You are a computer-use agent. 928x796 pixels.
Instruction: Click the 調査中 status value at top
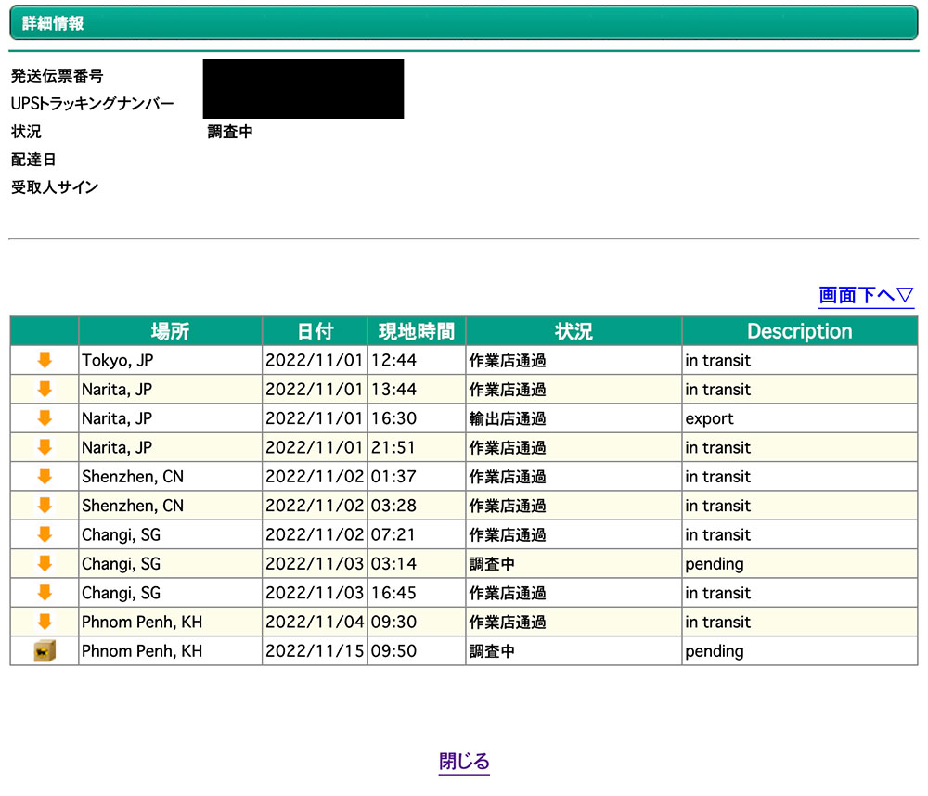pos(229,132)
